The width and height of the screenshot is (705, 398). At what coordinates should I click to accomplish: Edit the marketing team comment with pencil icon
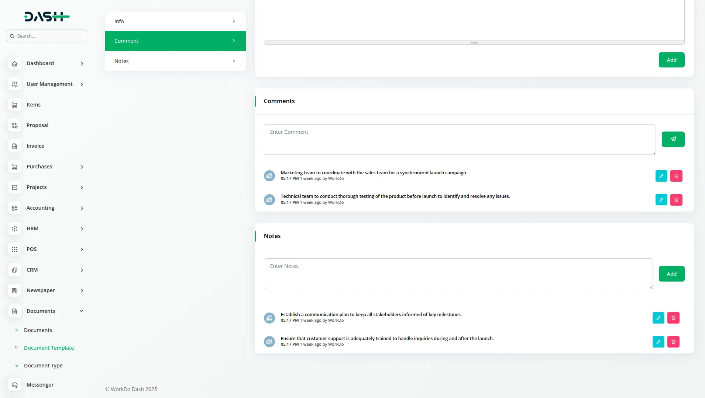point(661,176)
